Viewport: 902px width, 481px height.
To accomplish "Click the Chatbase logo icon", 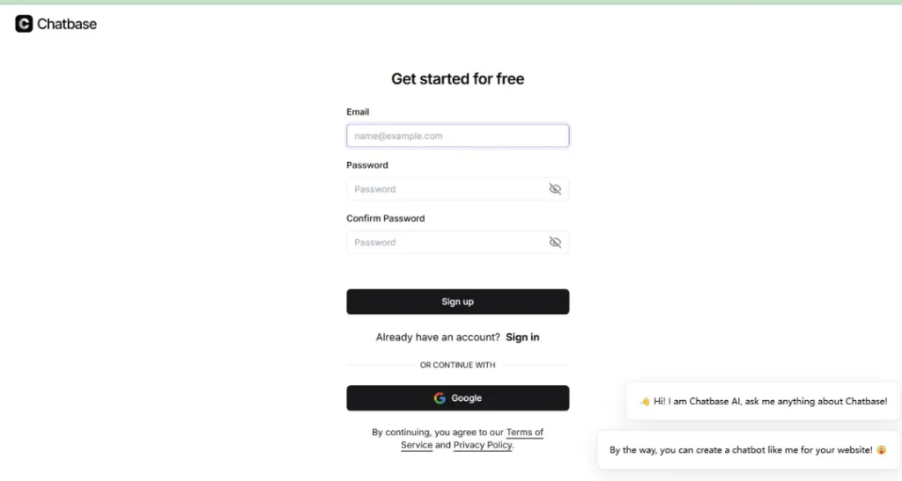I will tap(24, 24).
